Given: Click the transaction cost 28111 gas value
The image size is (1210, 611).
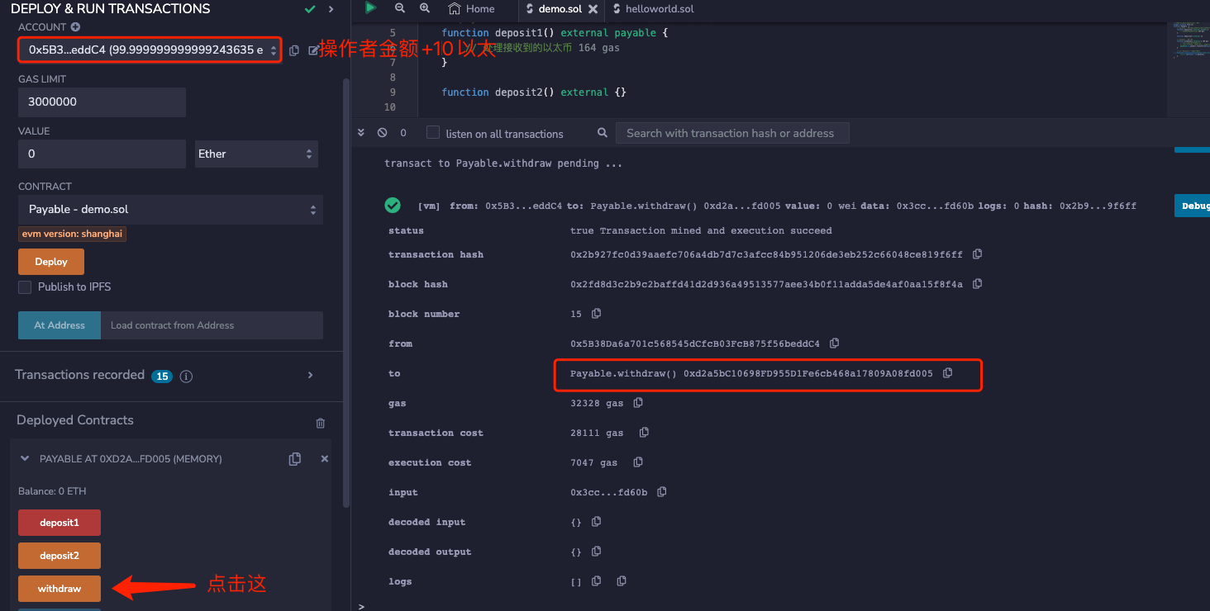Looking at the screenshot, I should point(597,433).
